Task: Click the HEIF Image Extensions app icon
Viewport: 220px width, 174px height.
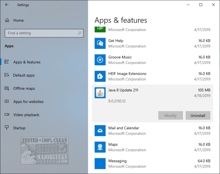Action: click(100, 76)
